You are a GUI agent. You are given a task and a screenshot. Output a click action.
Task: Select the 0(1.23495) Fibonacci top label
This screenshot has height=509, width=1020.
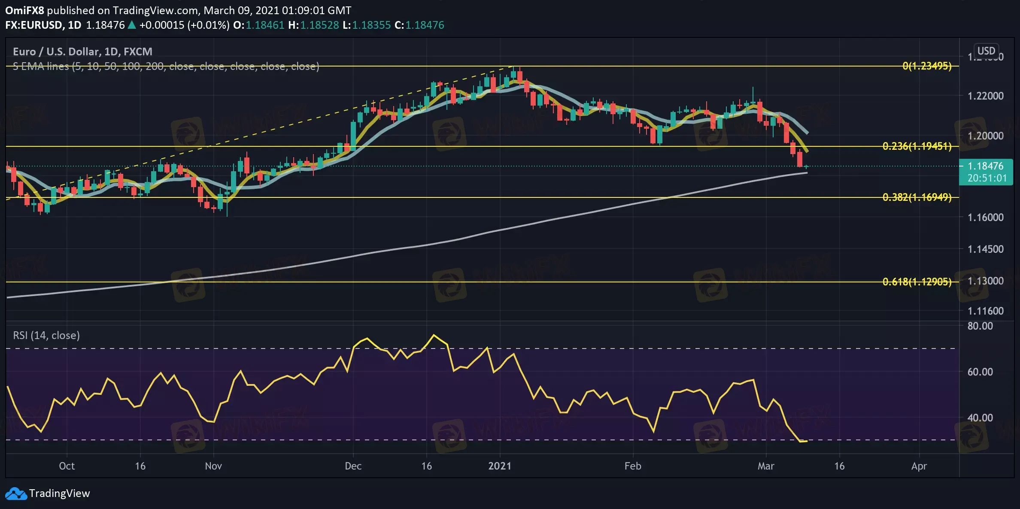926,66
